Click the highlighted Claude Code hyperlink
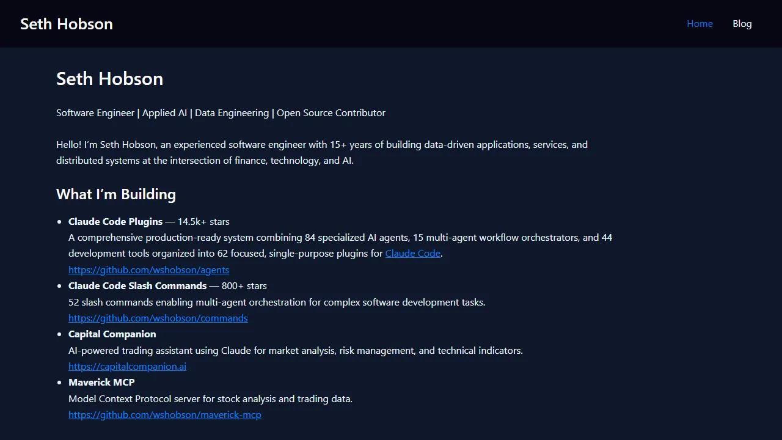This screenshot has width=782, height=440. click(x=412, y=253)
